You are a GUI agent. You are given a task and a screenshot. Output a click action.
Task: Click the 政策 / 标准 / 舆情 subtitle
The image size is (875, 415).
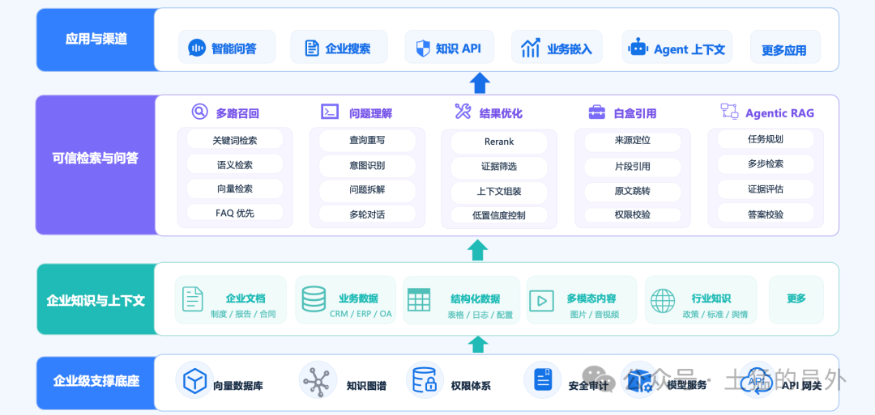coord(715,314)
